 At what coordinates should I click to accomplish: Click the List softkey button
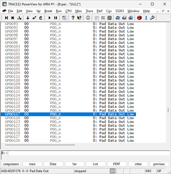click(95, 164)
